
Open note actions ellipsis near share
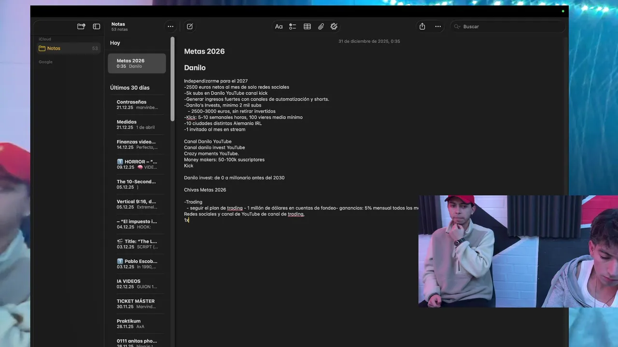pyautogui.click(x=438, y=27)
